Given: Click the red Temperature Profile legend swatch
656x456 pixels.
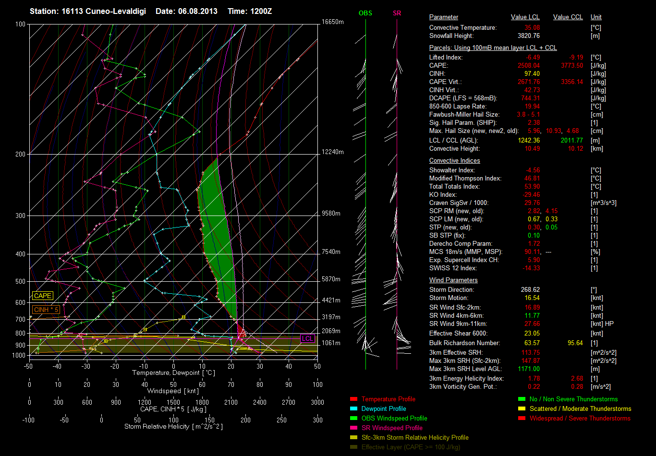Looking at the screenshot, I should pos(353,399).
